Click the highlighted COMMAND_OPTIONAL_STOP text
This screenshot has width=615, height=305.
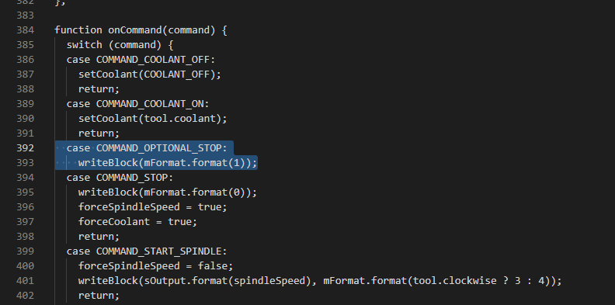pos(162,148)
